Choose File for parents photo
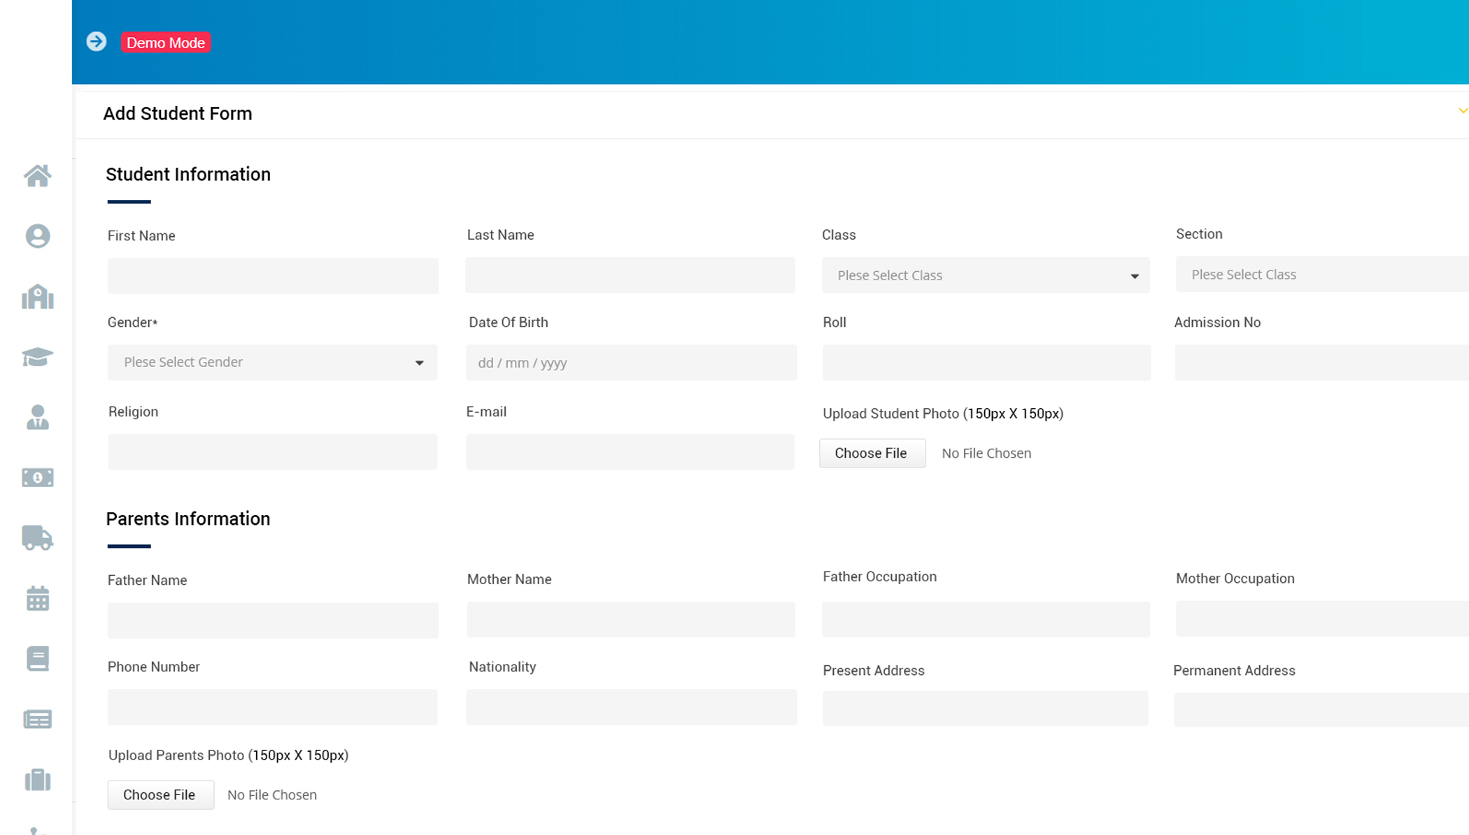Image resolution: width=1469 pixels, height=835 pixels. (x=161, y=794)
